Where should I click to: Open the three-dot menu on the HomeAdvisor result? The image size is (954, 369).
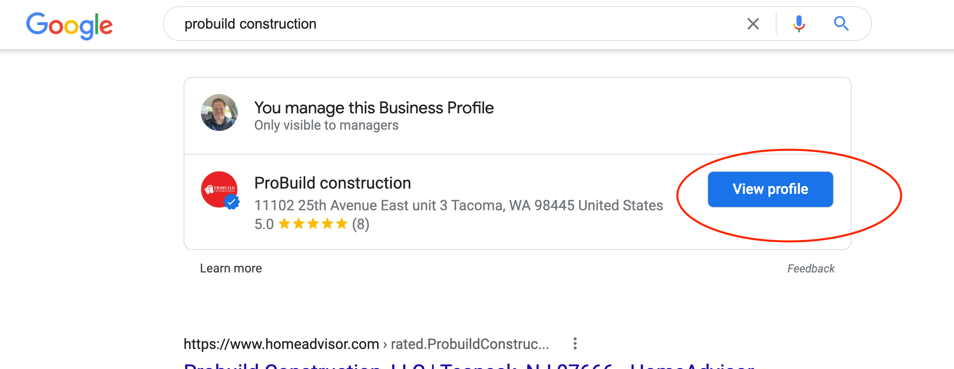[576, 343]
